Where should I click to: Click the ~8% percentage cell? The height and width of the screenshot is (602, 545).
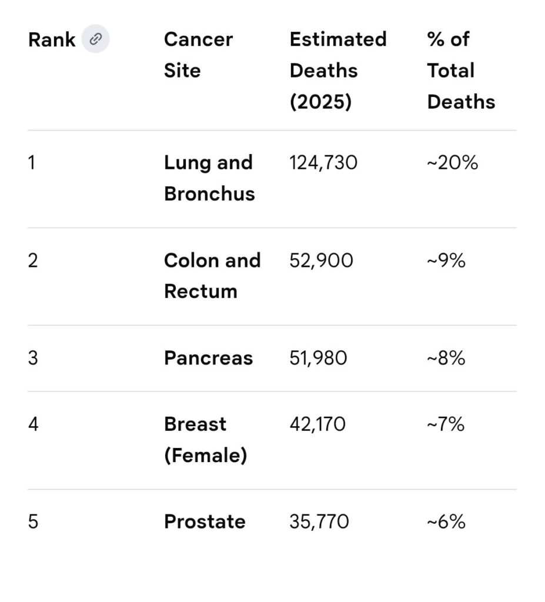pyautogui.click(x=446, y=358)
